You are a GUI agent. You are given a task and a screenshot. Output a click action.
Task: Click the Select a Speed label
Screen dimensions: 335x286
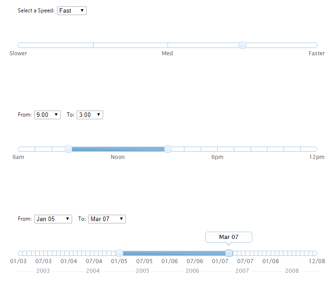(36, 11)
